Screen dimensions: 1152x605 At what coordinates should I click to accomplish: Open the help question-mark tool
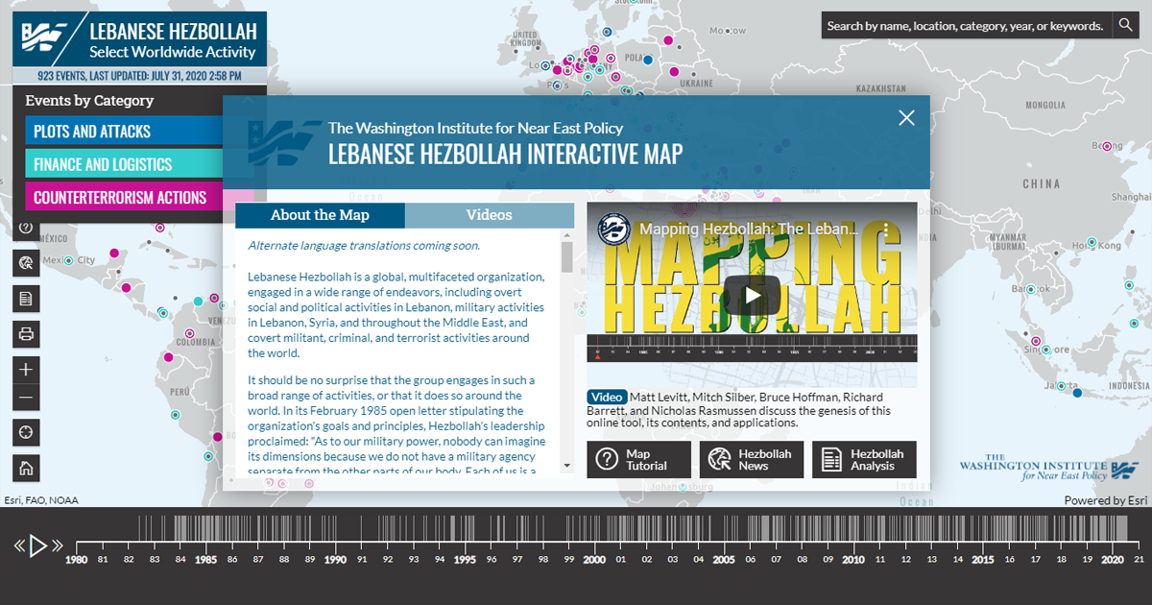pos(26,229)
